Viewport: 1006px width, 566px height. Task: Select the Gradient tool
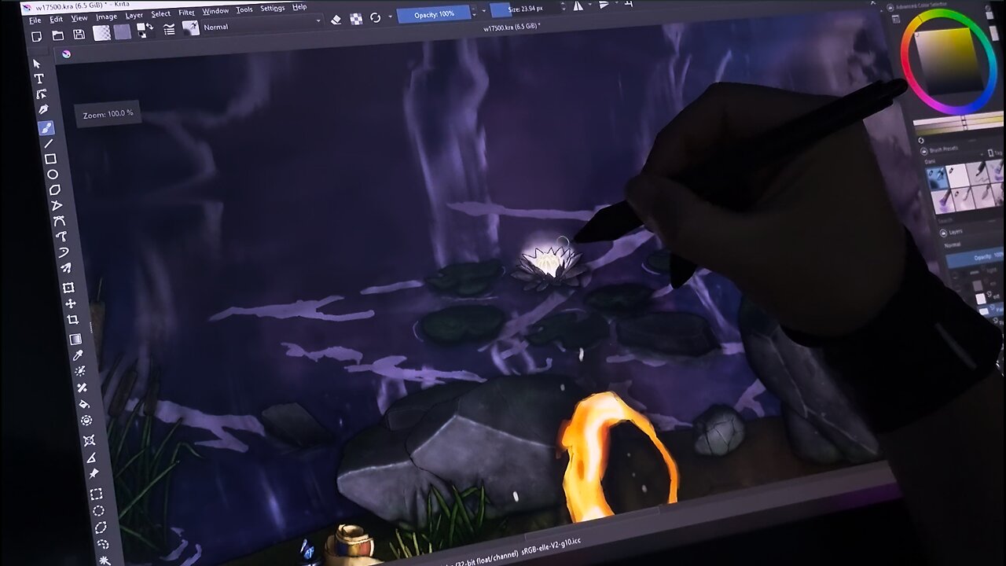pyautogui.click(x=75, y=339)
